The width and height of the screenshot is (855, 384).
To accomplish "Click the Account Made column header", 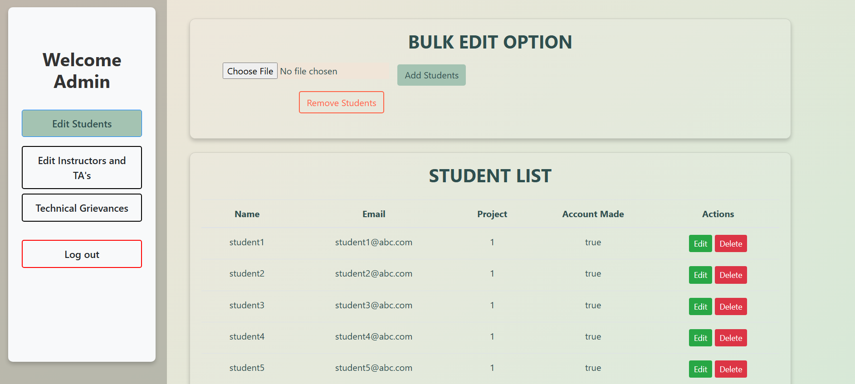I will [593, 214].
